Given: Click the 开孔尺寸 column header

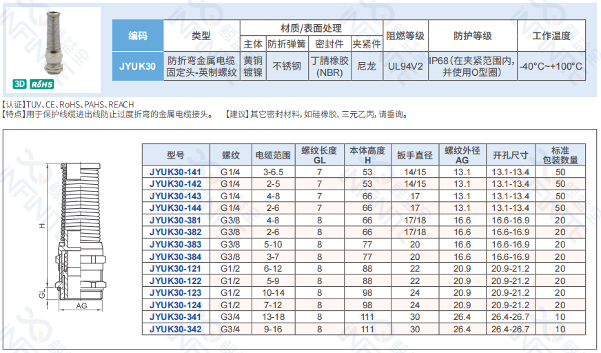Looking at the screenshot, I should (511, 155).
